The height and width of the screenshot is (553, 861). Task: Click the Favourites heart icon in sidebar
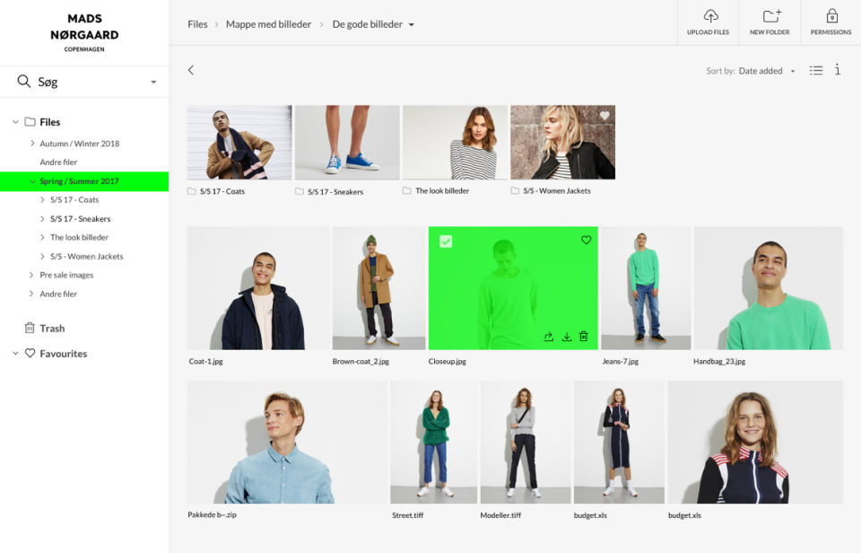pos(30,353)
